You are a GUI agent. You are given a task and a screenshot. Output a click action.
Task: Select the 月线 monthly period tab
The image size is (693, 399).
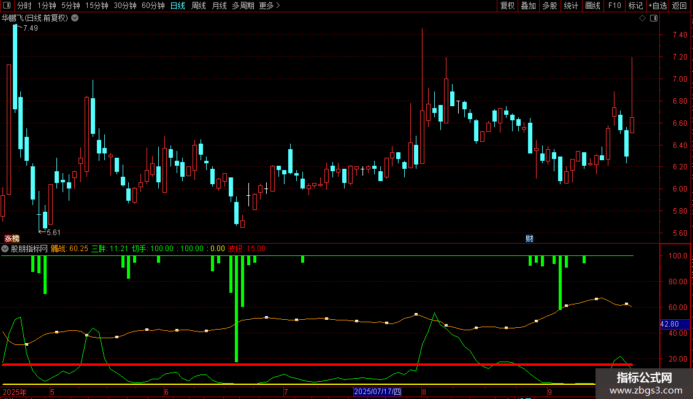219,6
